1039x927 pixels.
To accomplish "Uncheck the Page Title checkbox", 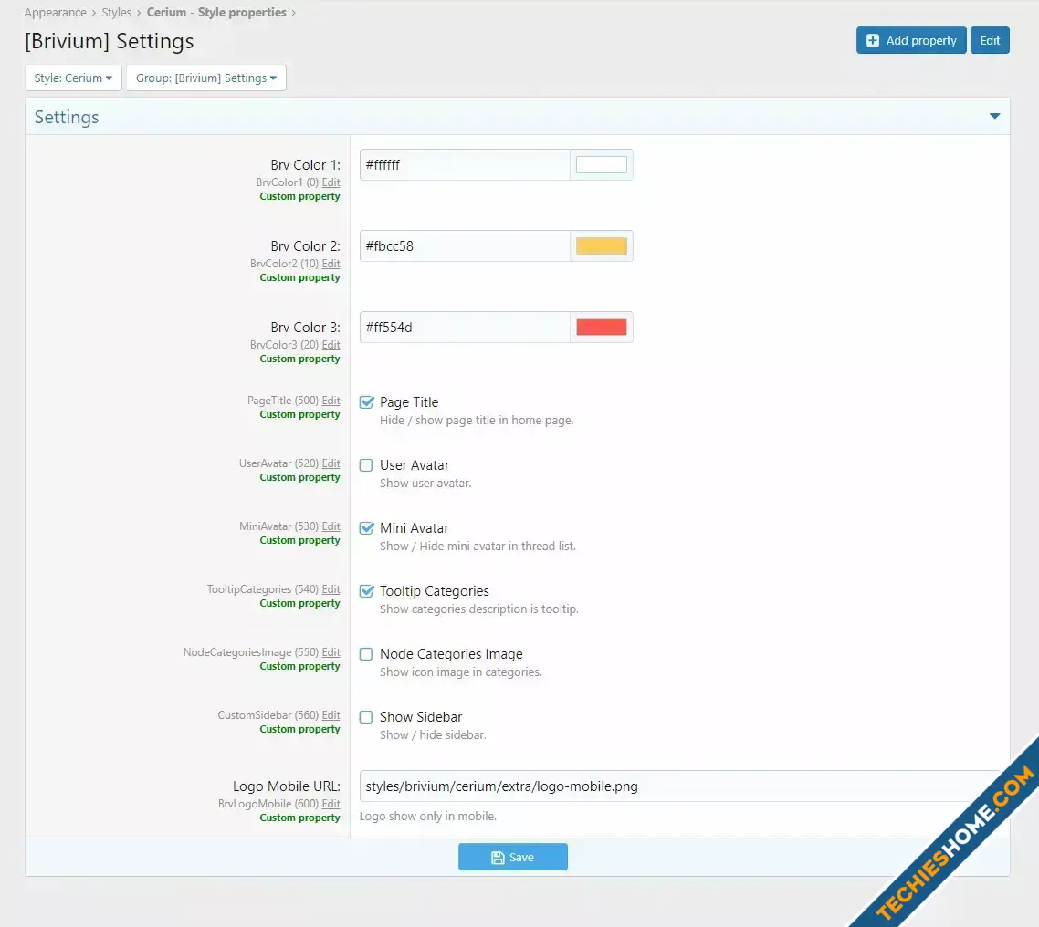I will click(366, 402).
